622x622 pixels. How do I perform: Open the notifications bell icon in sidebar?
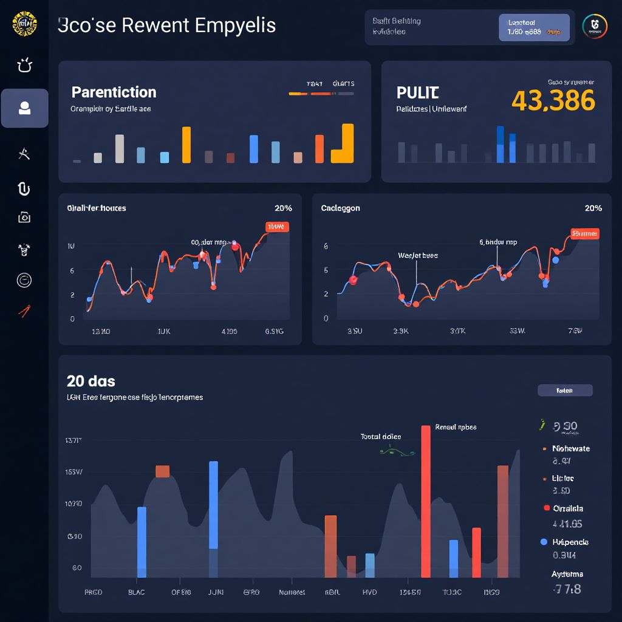tap(24, 66)
